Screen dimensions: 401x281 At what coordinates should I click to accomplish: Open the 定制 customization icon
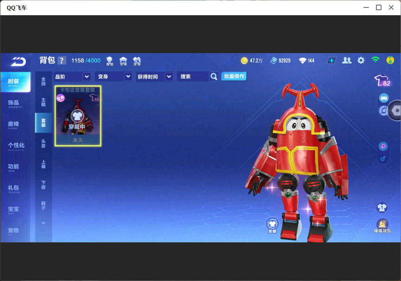pyautogui.click(x=137, y=61)
